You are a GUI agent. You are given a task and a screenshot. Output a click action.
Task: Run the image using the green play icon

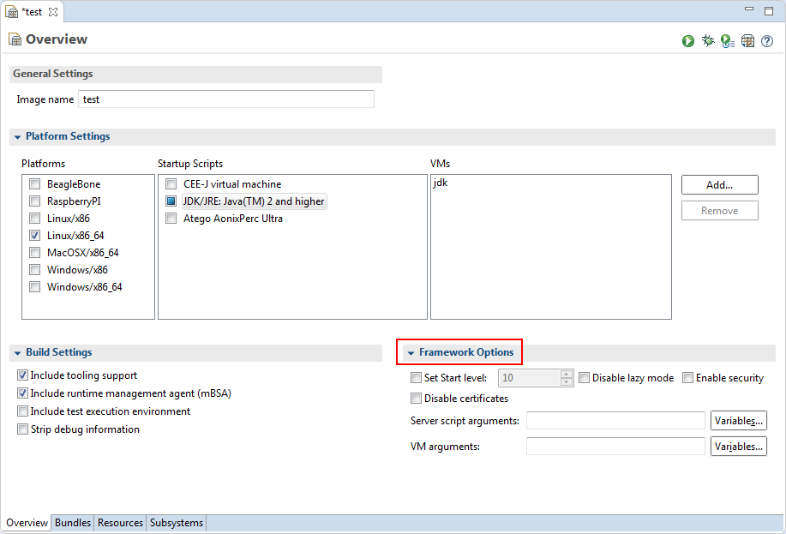688,40
